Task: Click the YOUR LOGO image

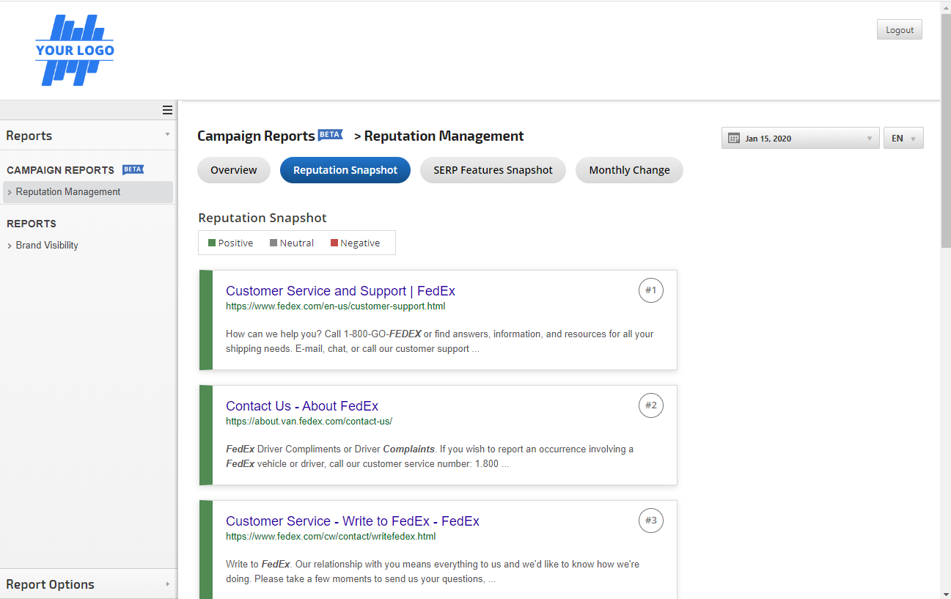Action: pyautogui.click(x=75, y=51)
